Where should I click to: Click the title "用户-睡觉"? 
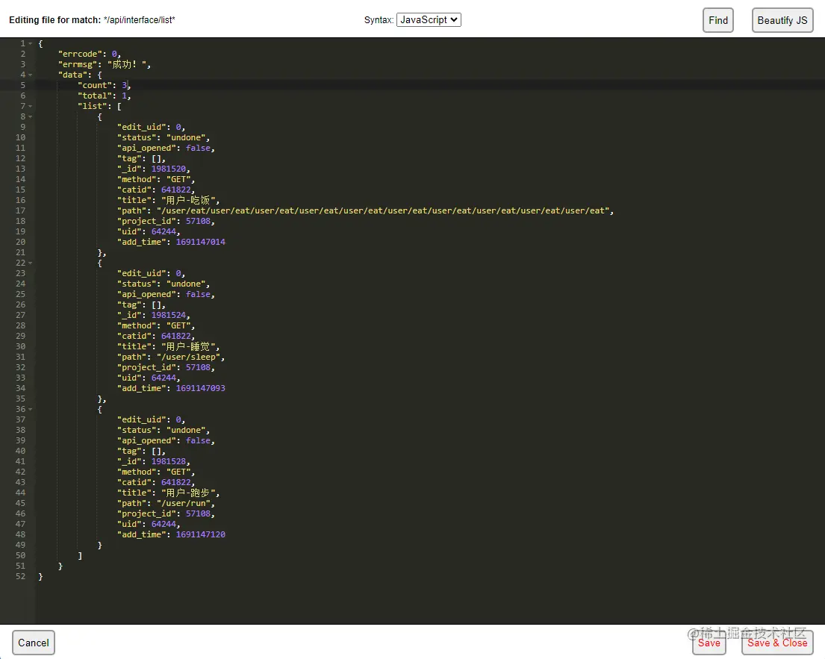tap(190, 346)
